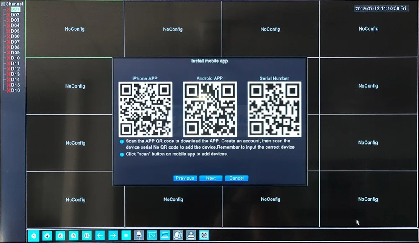
Task: Select channel D14 in the list
Action: coord(15,80)
